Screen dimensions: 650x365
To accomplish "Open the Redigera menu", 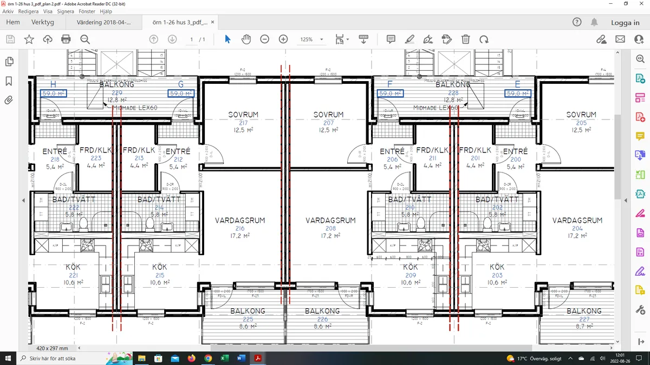I will click(x=28, y=11).
